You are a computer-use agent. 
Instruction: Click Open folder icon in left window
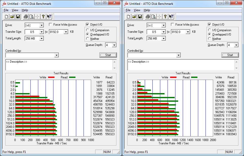pyautogui.click(x=12, y=16)
